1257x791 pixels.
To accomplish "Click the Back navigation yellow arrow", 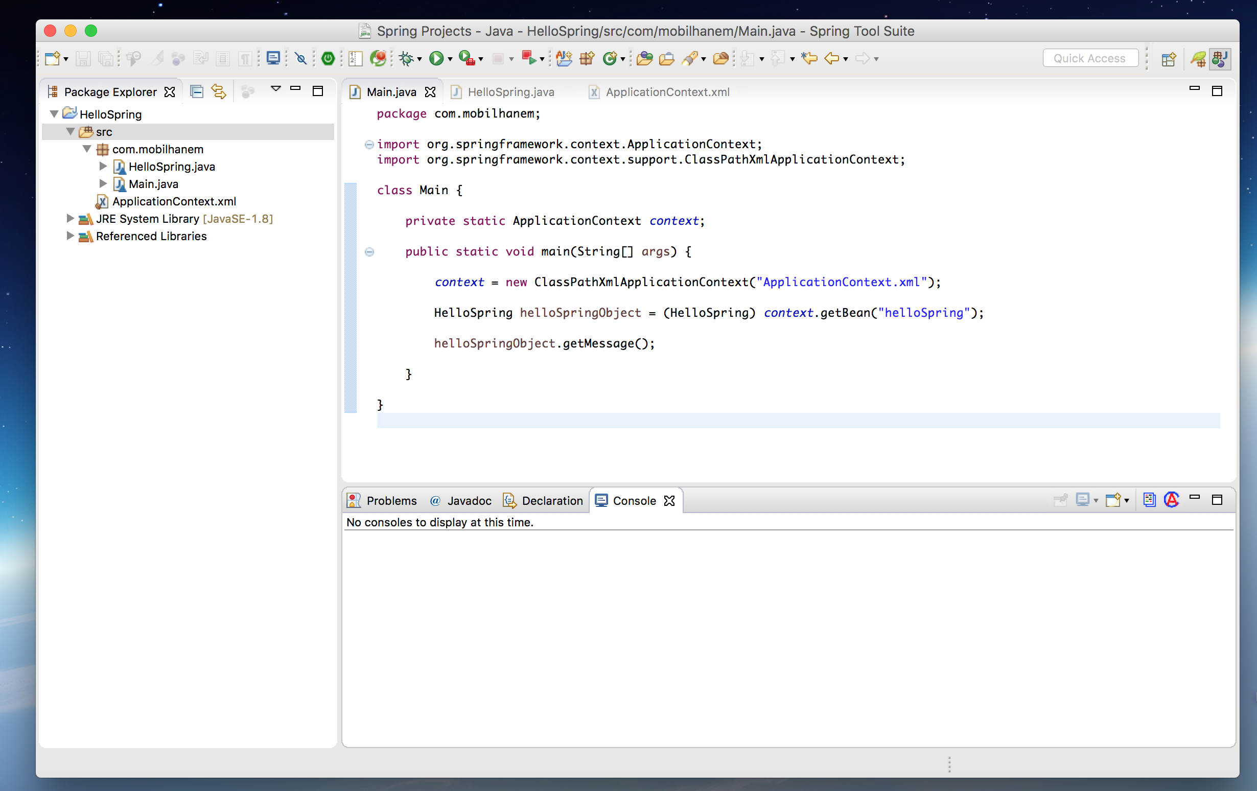I will click(x=831, y=58).
